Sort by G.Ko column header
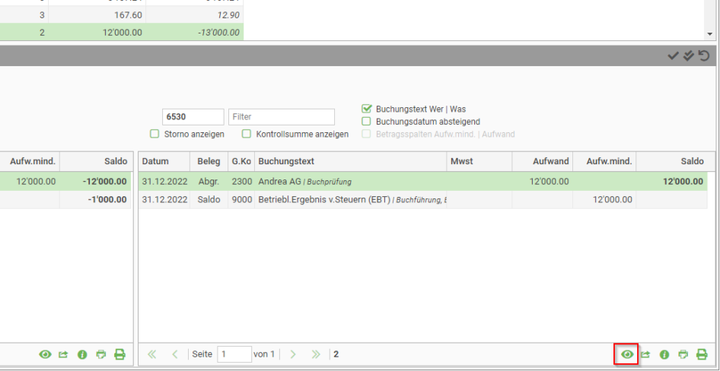 tap(241, 161)
